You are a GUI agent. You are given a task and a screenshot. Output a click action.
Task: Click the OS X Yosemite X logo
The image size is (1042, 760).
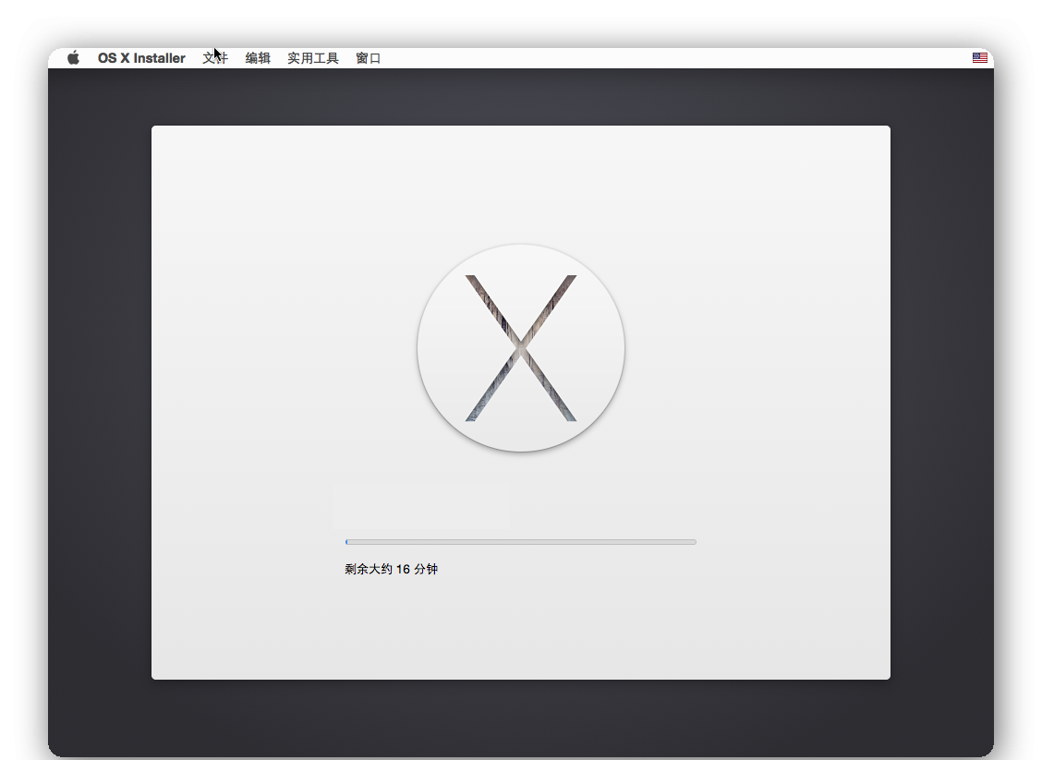[521, 348]
